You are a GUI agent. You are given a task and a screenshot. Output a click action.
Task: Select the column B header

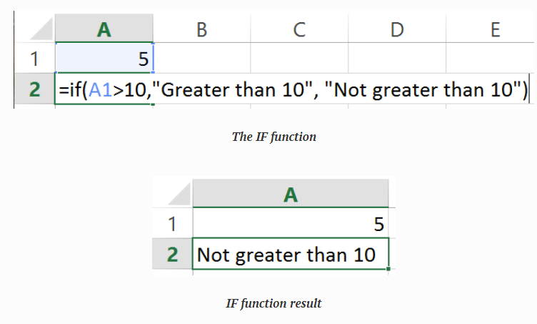click(201, 29)
